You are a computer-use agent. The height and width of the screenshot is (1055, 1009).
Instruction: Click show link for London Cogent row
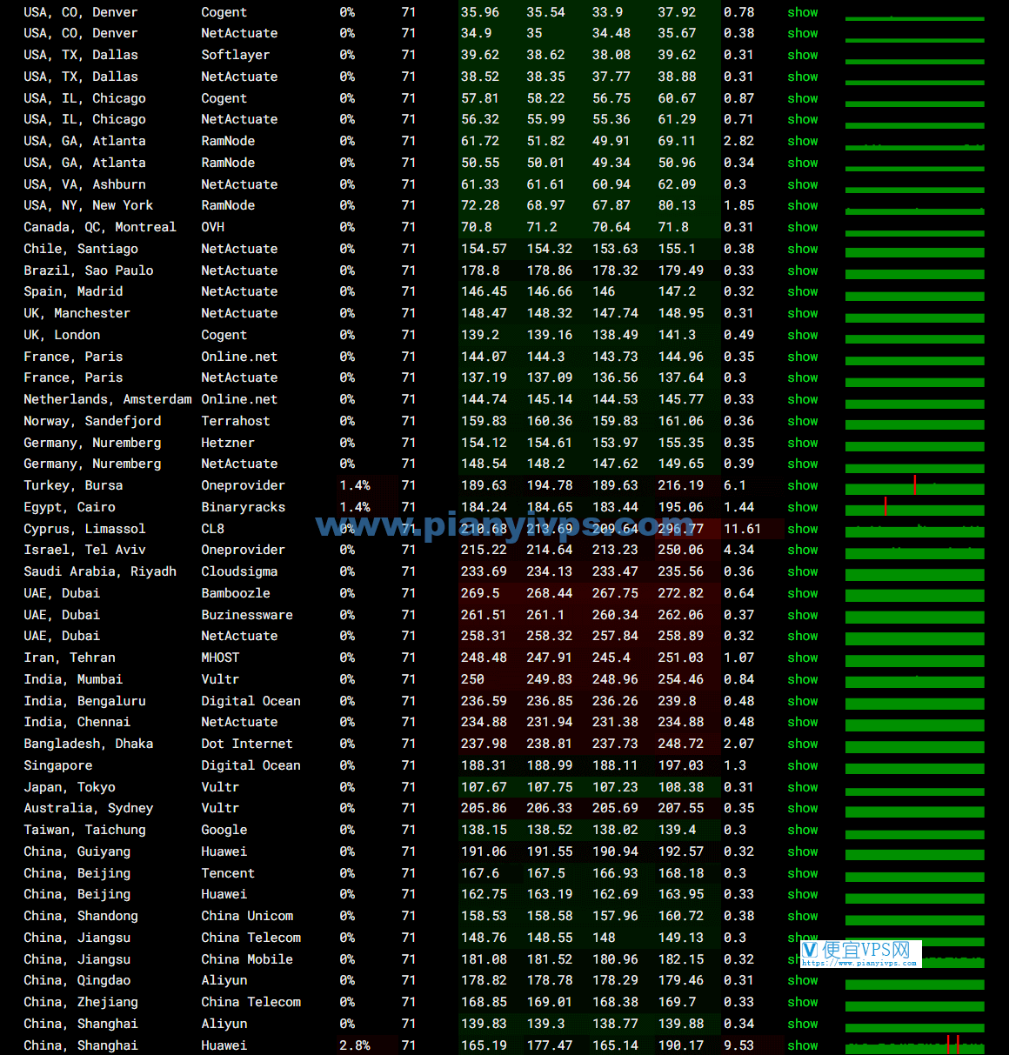(x=802, y=335)
